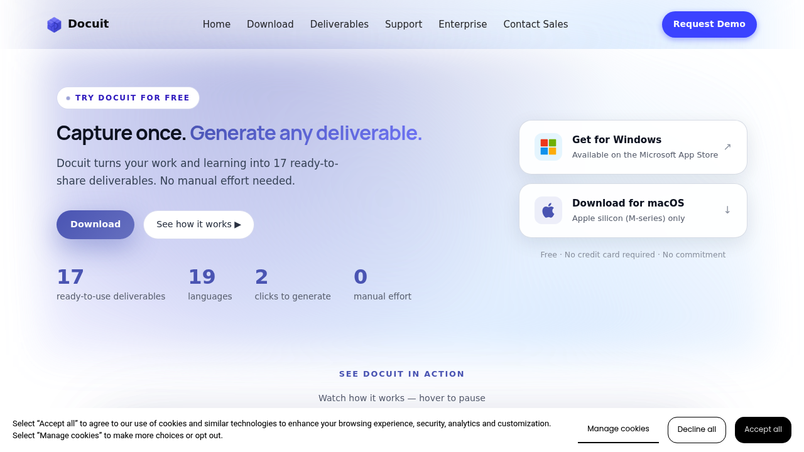
Task: Click the '17' deliverables stat number
Action: click(70, 277)
